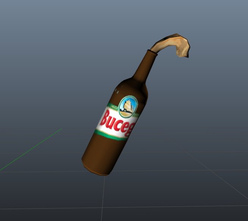Click the green axis line on the grid
The height and width of the screenshot is (221, 248).
pyautogui.click(x=30, y=149)
